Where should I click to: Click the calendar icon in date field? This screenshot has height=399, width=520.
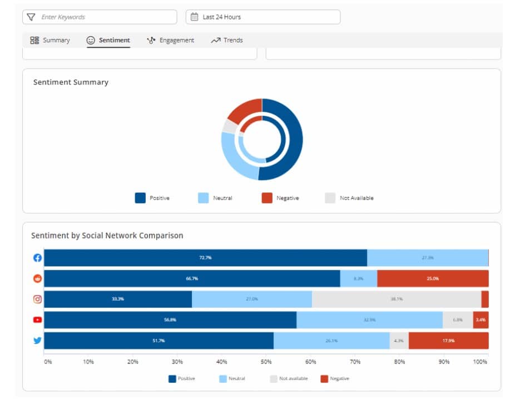tap(194, 17)
